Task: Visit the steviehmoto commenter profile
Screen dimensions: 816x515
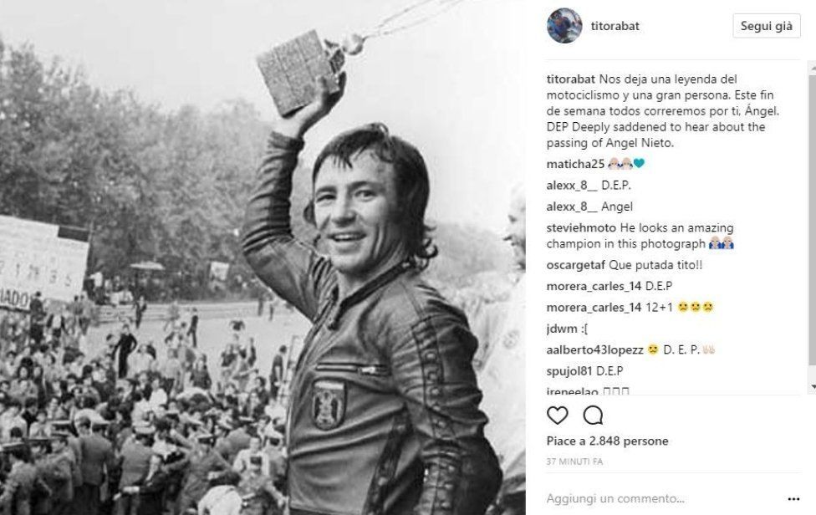Action: point(581,227)
